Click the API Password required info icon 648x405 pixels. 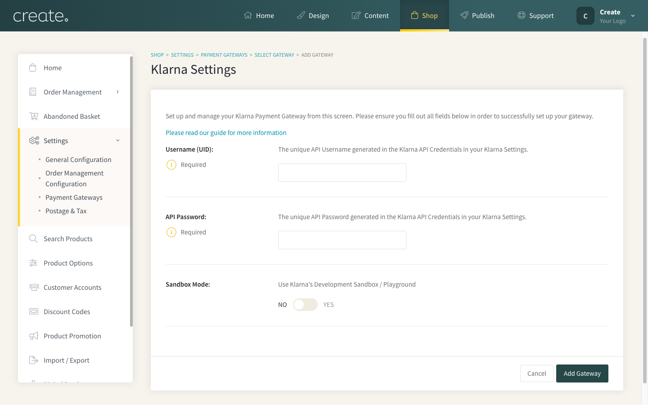[x=171, y=232]
